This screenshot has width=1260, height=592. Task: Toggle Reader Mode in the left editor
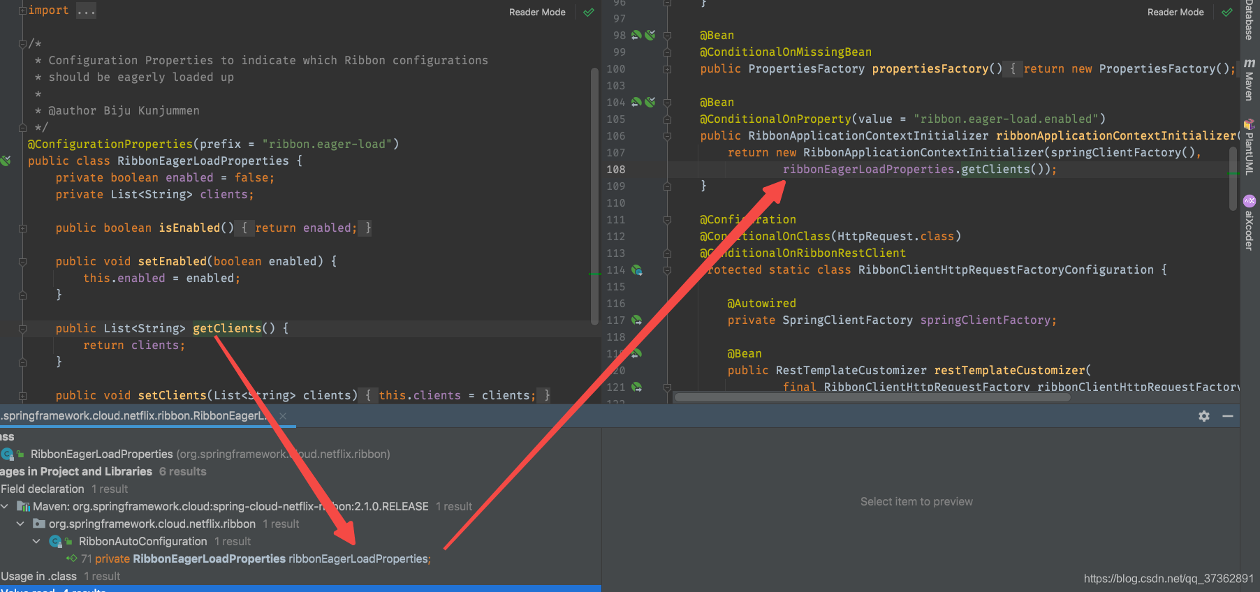click(x=537, y=13)
